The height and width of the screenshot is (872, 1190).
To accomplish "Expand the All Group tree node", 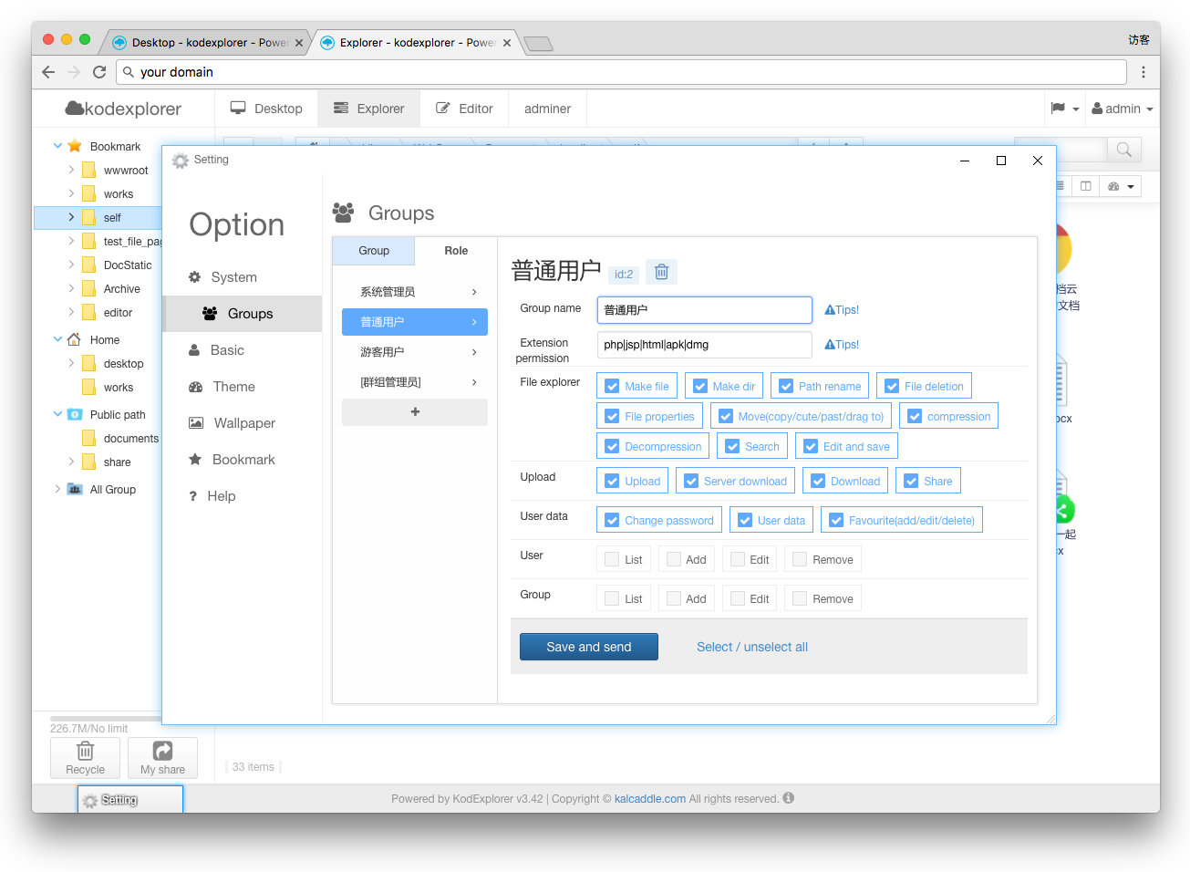I will point(57,489).
